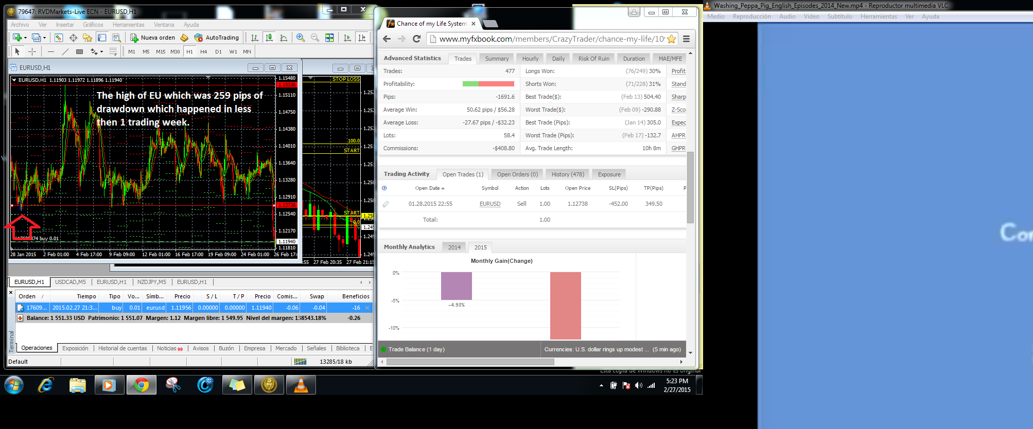
Task: Open the Navigator favorites folder icon
Action: (87, 38)
